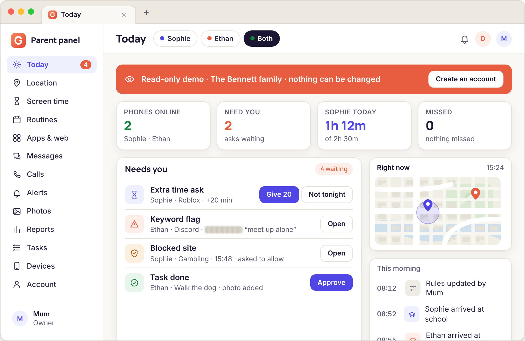Go to Devices in the sidebar

[x=52, y=266]
